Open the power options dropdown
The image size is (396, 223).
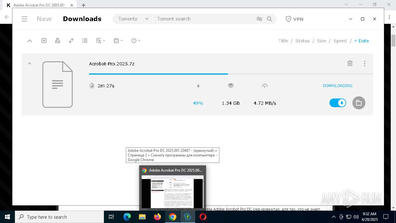click(x=136, y=41)
